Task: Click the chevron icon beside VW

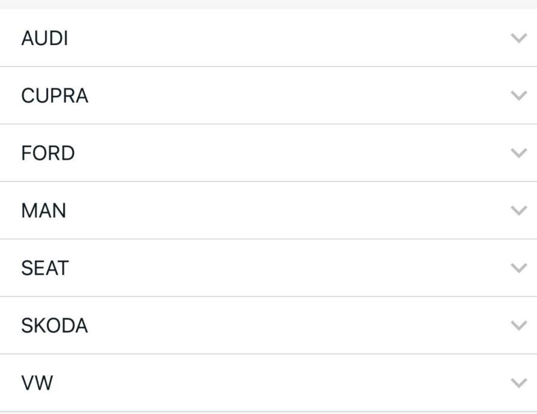Action: 518,383
